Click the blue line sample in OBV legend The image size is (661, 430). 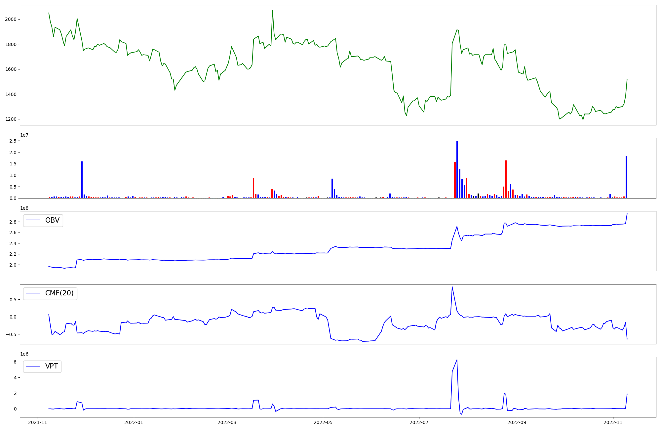tap(33, 220)
